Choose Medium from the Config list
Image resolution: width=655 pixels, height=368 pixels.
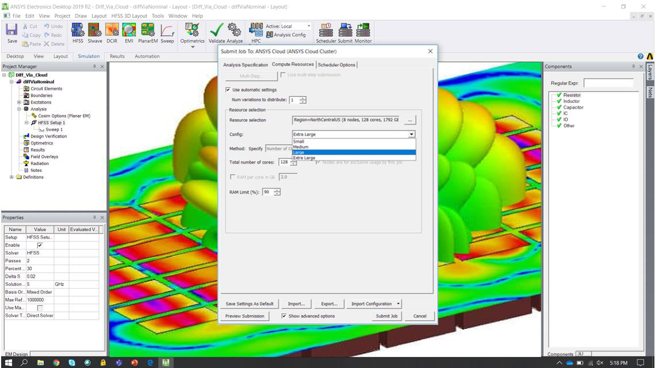[354, 147]
